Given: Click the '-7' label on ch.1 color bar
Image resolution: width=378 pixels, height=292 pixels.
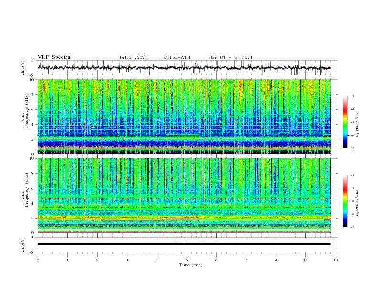Looking at the screenshot, I should coord(352,148).
